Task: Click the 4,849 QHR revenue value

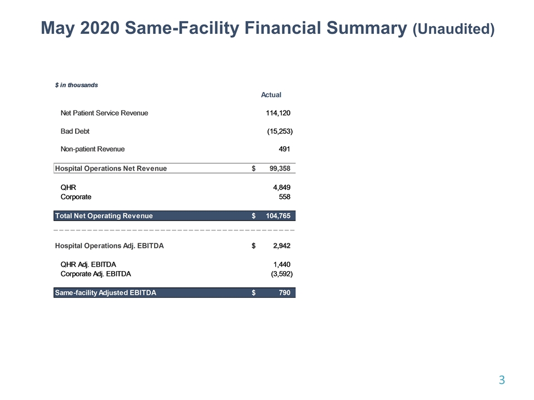Action: (x=280, y=188)
